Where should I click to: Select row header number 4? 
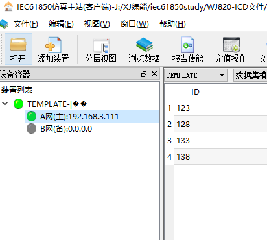(169, 156)
